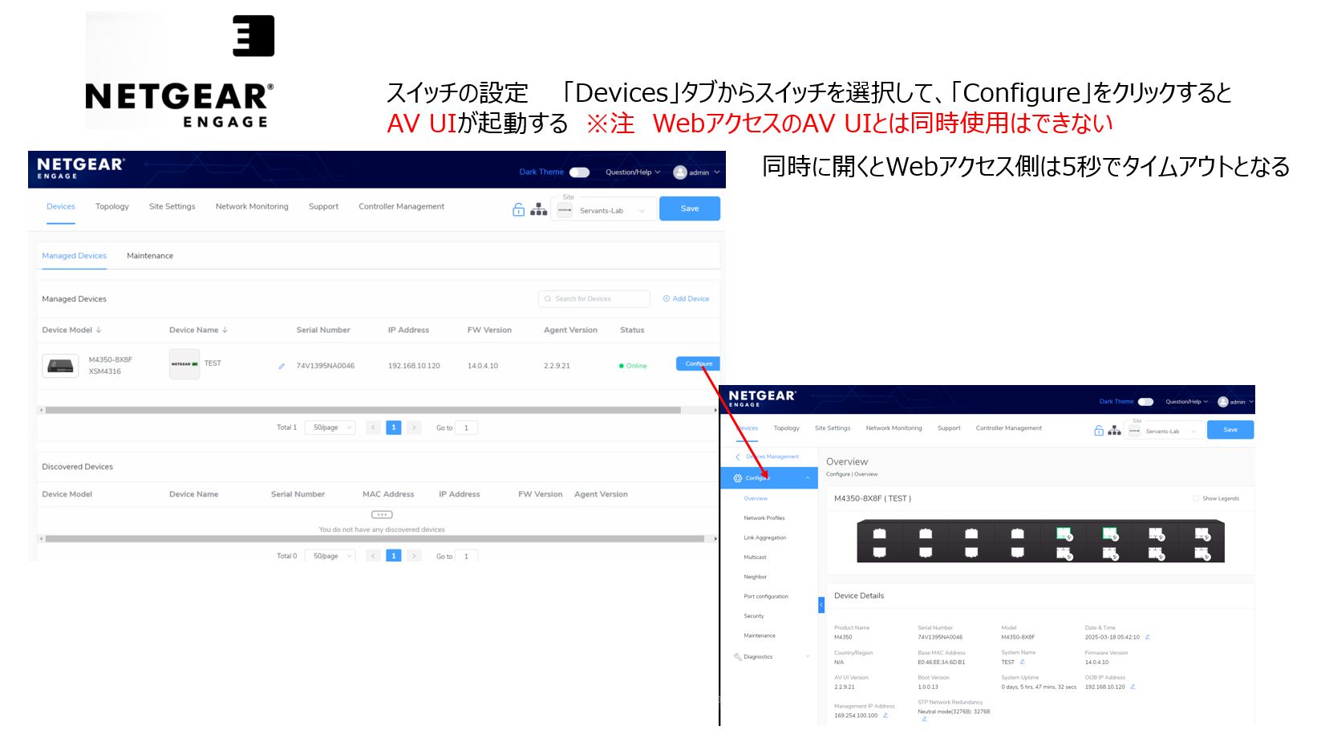Collapse the Configure section chevron
Viewport: 1321px width, 738px height.
tap(808, 478)
